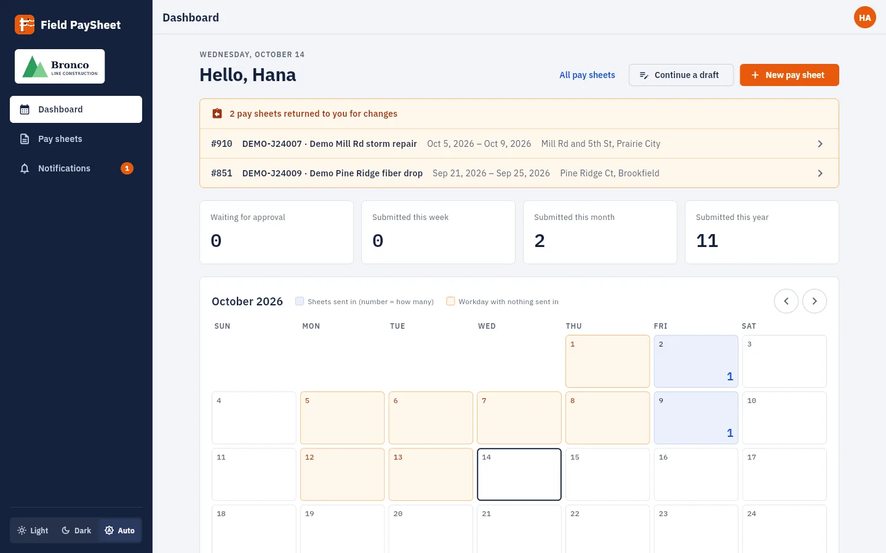Click the Continue a draft button

pyautogui.click(x=681, y=75)
